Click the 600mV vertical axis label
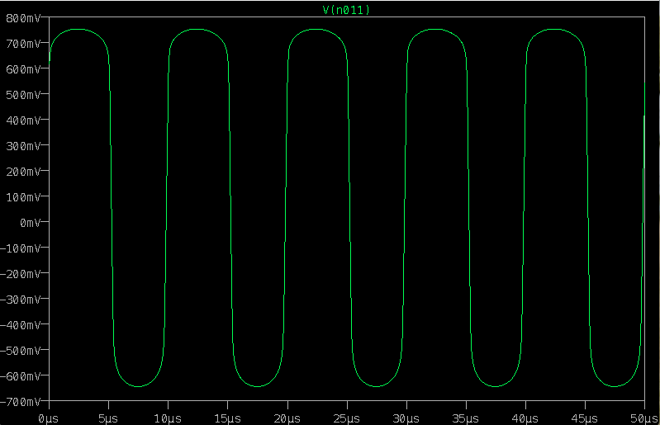Image resolution: width=660 pixels, height=425 pixels. tap(24, 69)
